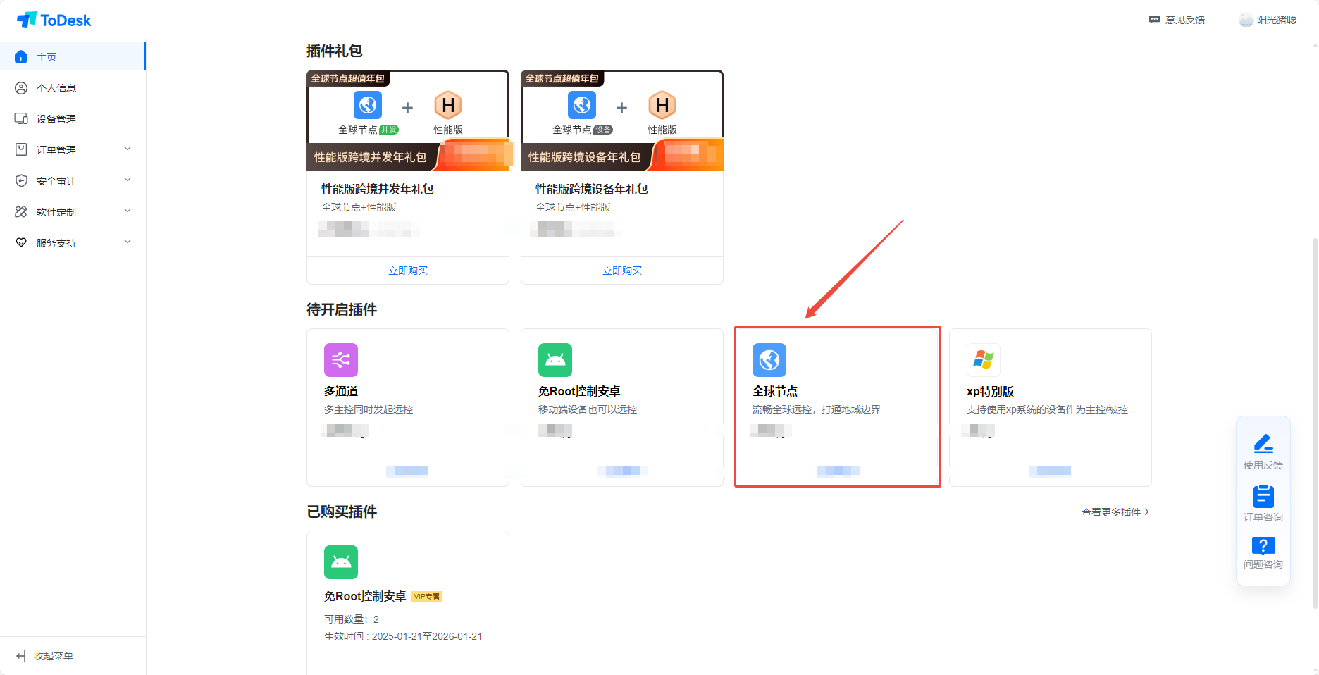
Task: Click the 全球节点 globe plugin icon
Action: pyautogui.click(x=769, y=360)
